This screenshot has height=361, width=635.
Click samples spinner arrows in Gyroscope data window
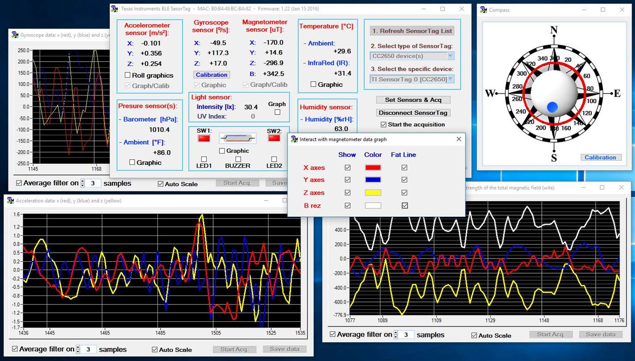(x=82, y=183)
